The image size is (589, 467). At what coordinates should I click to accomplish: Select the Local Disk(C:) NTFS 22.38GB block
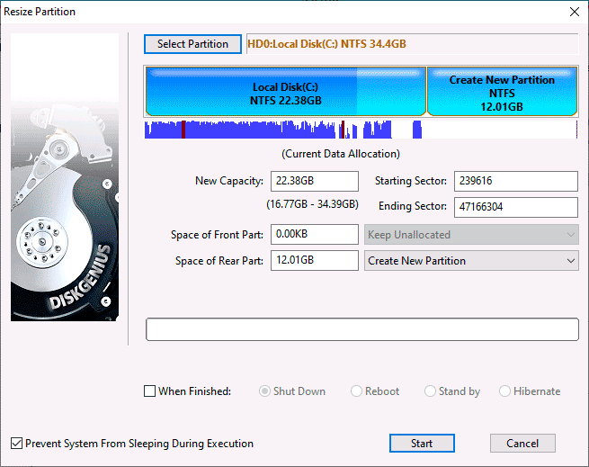click(285, 92)
